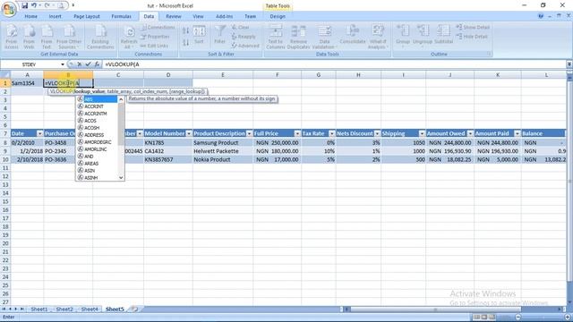This screenshot has width=573, height=322.
Task: Toggle the Filter funnel button
Action: (220, 35)
